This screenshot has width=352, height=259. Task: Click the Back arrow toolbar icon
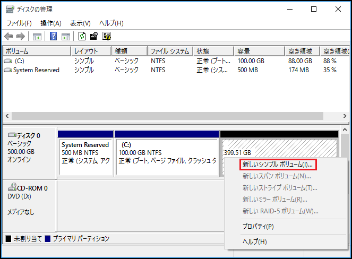pyautogui.click(x=8, y=36)
